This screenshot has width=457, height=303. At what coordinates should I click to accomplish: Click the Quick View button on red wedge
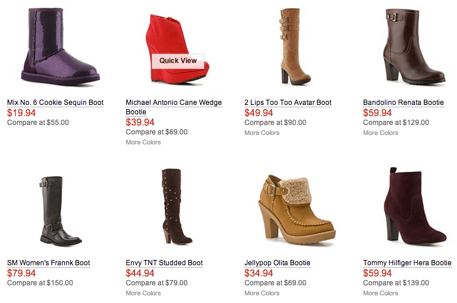pyautogui.click(x=178, y=61)
